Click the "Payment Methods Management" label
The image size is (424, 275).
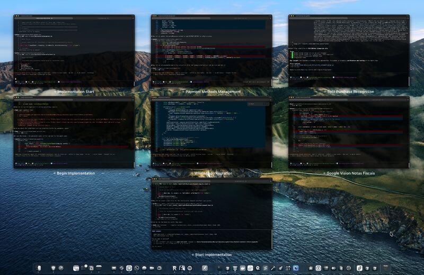(213, 92)
